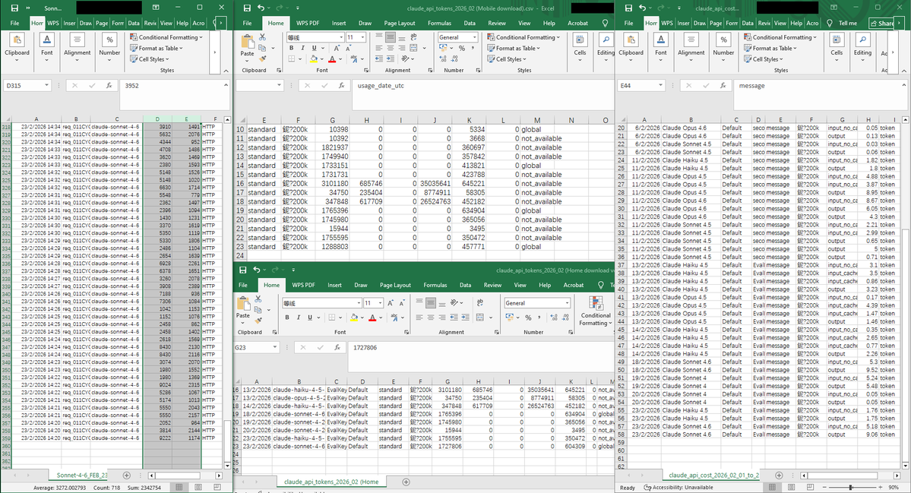Screen dimensions: 911x493
Task: Open Data tab in claude_api_cost window
Action: click(x=748, y=24)
